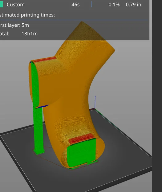The image size is (162, 192).
Task: Click the blue bridge segment under upper branch
Action: [43, 107]
